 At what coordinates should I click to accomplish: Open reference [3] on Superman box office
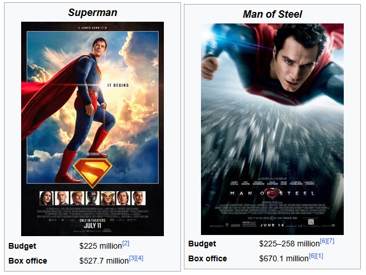click(132, 258)
